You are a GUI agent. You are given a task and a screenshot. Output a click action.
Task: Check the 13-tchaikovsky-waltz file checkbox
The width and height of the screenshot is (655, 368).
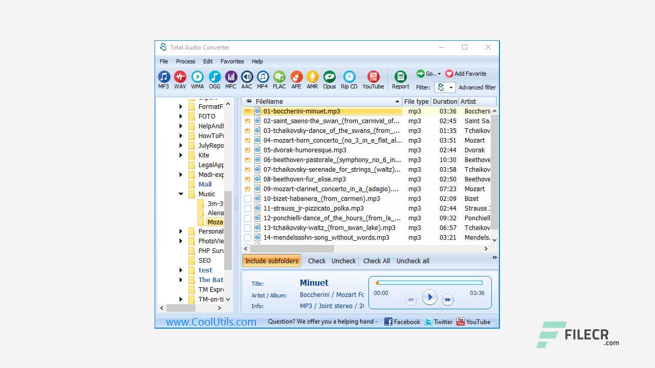point(249,228)
